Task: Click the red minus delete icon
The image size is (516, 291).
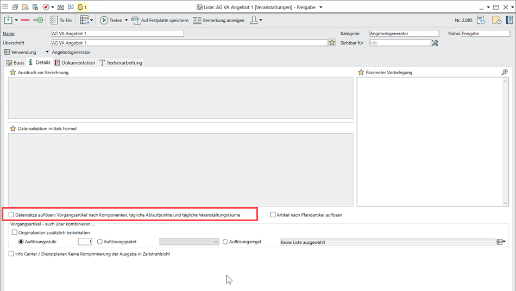Action: (25, 20)
